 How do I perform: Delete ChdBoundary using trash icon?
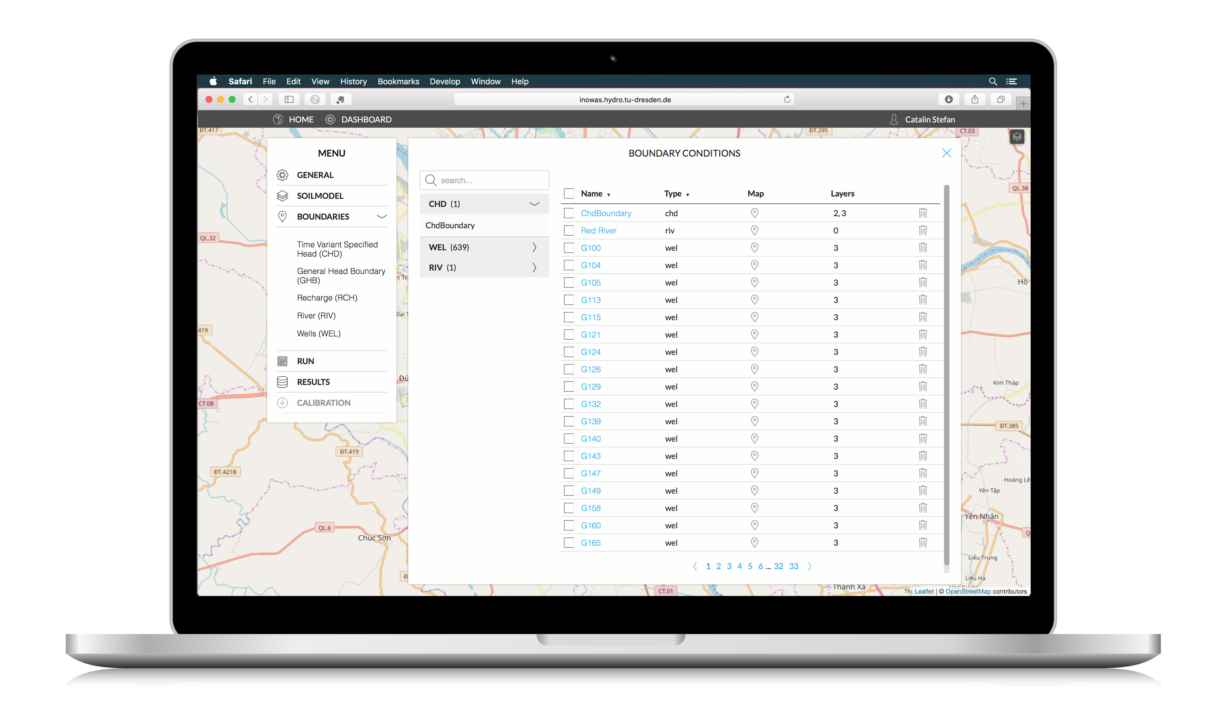pyautogui.click(x=922, y=213)
